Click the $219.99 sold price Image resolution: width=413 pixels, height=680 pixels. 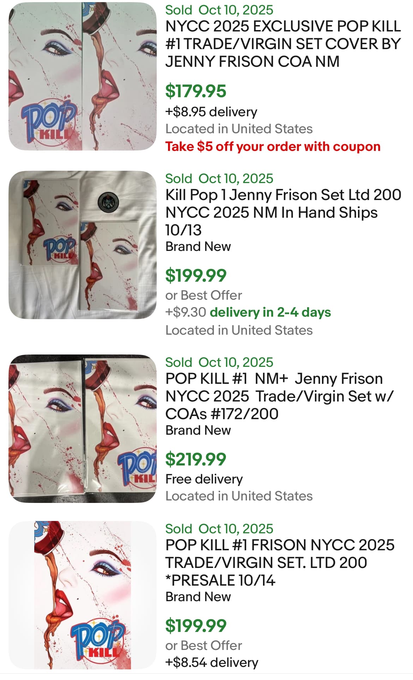pos(196,459)
